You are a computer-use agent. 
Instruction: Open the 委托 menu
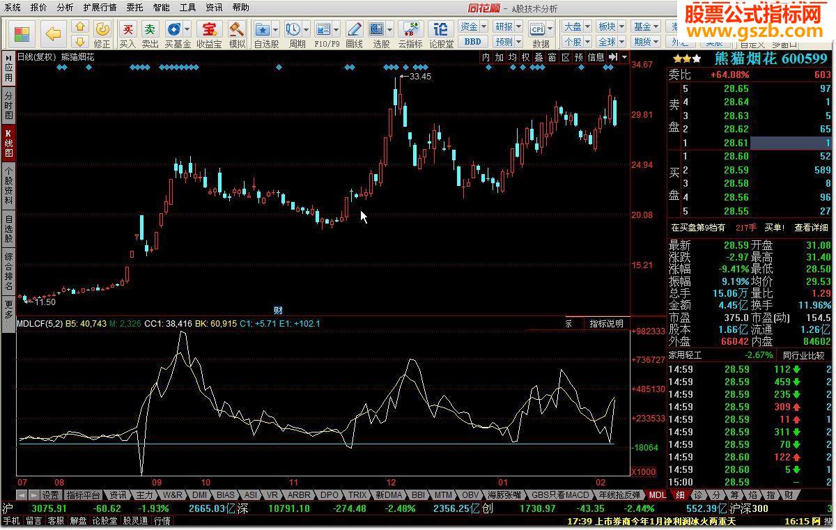point(134,8)
